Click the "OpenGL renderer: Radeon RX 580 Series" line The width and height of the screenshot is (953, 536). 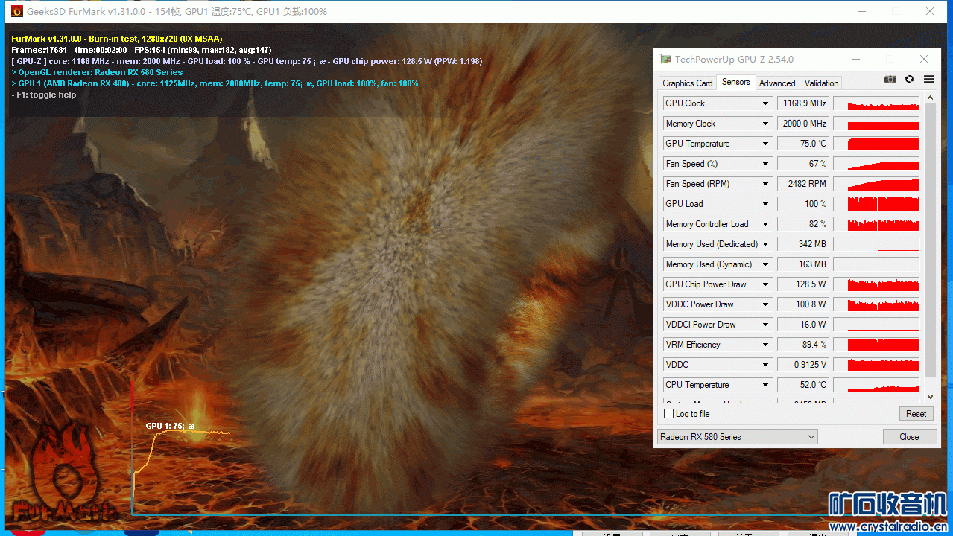click(x=97, y=72)
